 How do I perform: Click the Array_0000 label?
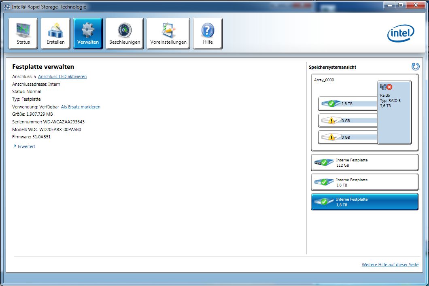[x=324, y=80]
